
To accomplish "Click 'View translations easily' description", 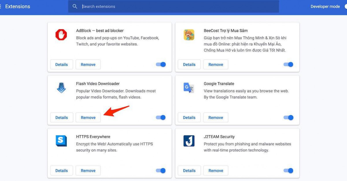I will (x=246, y=94).
